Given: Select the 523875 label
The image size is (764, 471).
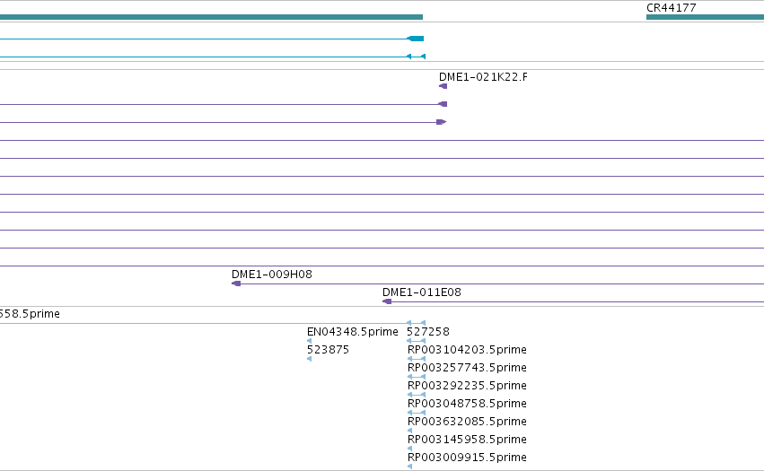Looking at the screenshot, I should pyautogui.click(x=328, y=350).
